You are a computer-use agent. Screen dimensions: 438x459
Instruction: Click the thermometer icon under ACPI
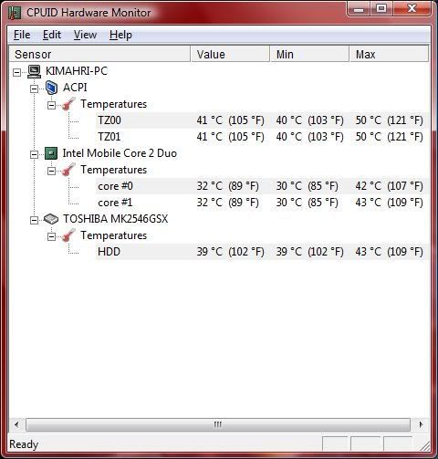(x=68, y=104)
